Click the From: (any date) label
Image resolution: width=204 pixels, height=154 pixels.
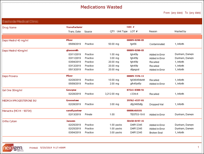[173, 13]
